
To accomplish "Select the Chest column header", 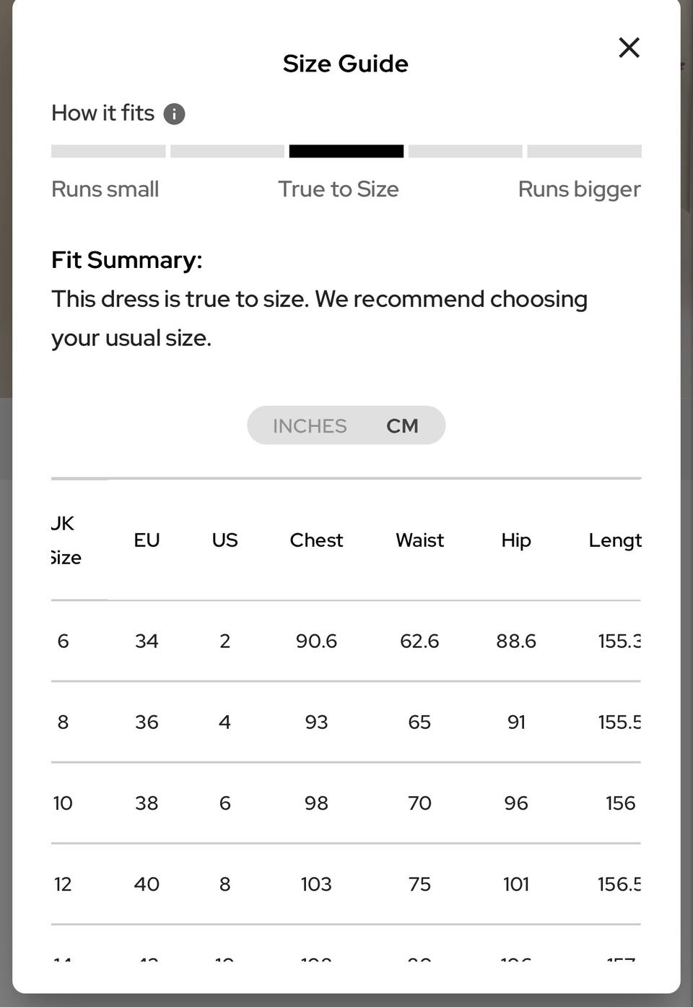I will pos(316,540).
